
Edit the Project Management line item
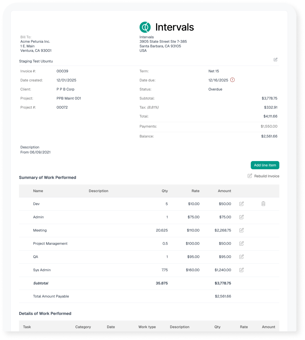242,243
